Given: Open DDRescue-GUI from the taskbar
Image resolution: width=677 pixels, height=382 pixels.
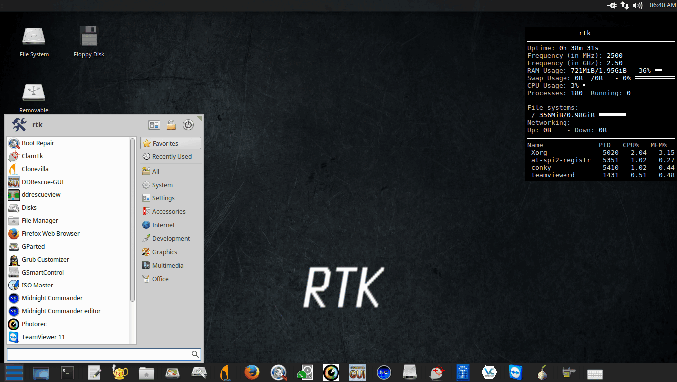Looking at the screenshot, I should tap(357, 373).
